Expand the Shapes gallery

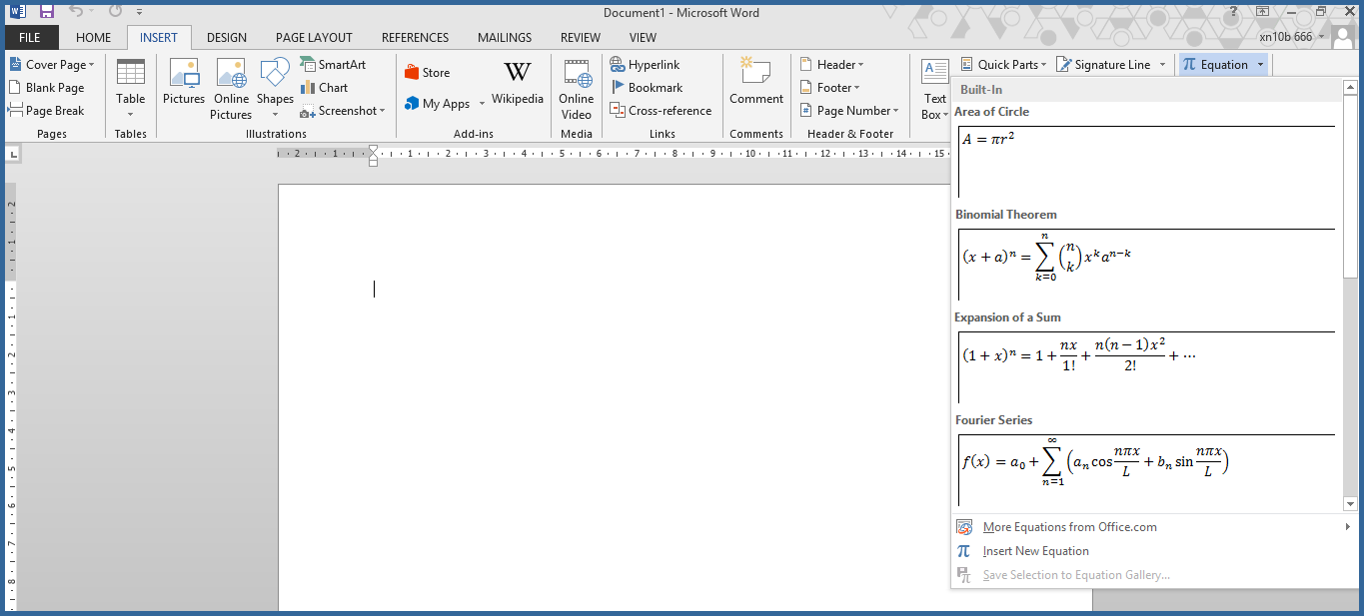[275, 114]
